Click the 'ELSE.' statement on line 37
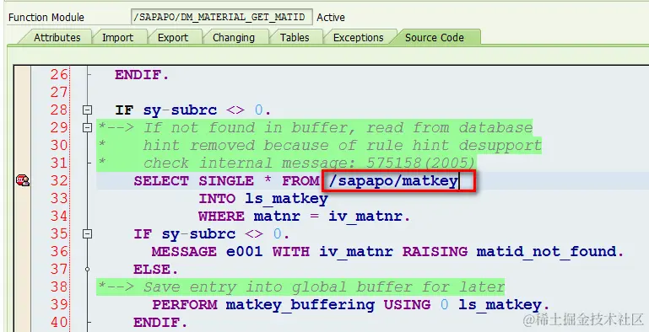The height and width of the screenshot is (332, 649). tap(156, 270)
